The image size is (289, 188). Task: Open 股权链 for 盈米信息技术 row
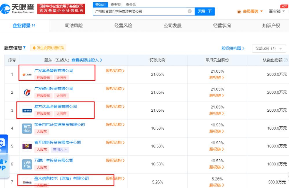coord(217,185)
